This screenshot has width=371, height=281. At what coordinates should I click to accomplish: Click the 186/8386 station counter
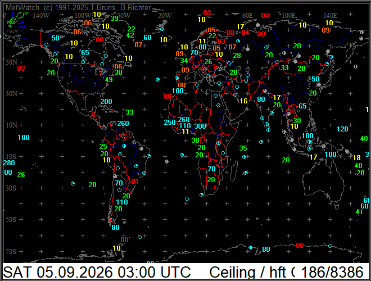pyautogui.click(x=332, y=272)
